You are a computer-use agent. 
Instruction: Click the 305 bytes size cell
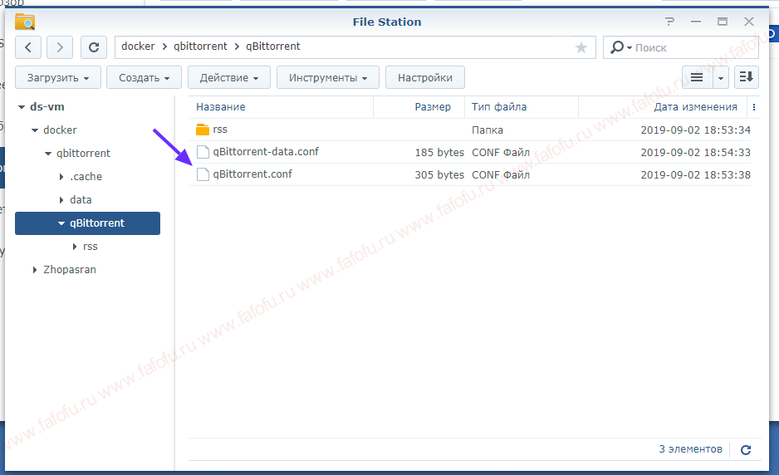click(439, 175)
